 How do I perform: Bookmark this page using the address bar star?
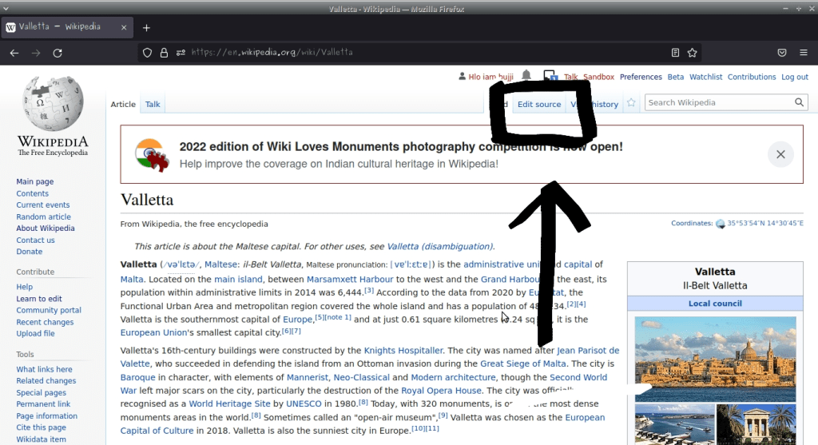tap(693, 53)
